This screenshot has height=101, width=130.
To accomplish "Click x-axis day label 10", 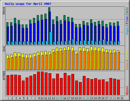I will tap(42, 98).
